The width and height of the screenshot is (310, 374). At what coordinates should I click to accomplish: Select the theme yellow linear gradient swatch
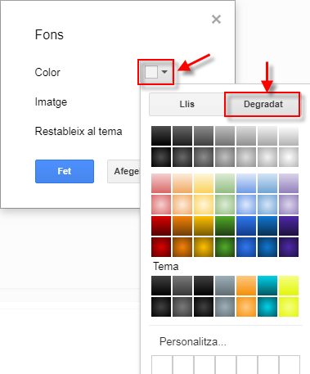[289, 286]
